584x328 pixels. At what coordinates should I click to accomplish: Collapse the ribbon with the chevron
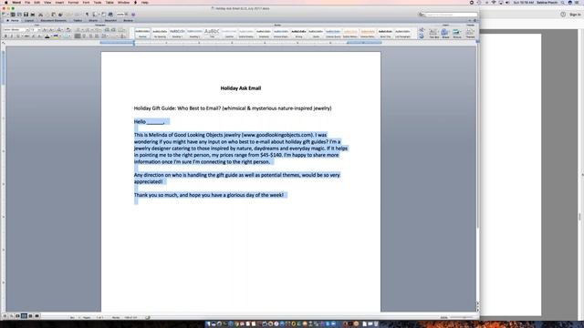click(x=470, y=20)
